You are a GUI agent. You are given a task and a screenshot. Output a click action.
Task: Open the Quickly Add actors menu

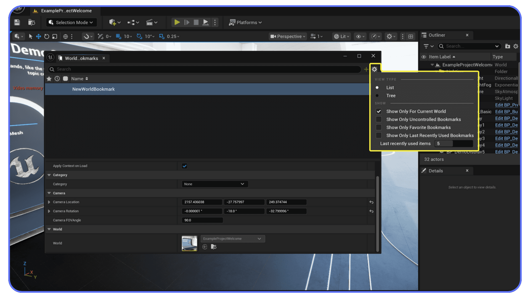point(114,22)
